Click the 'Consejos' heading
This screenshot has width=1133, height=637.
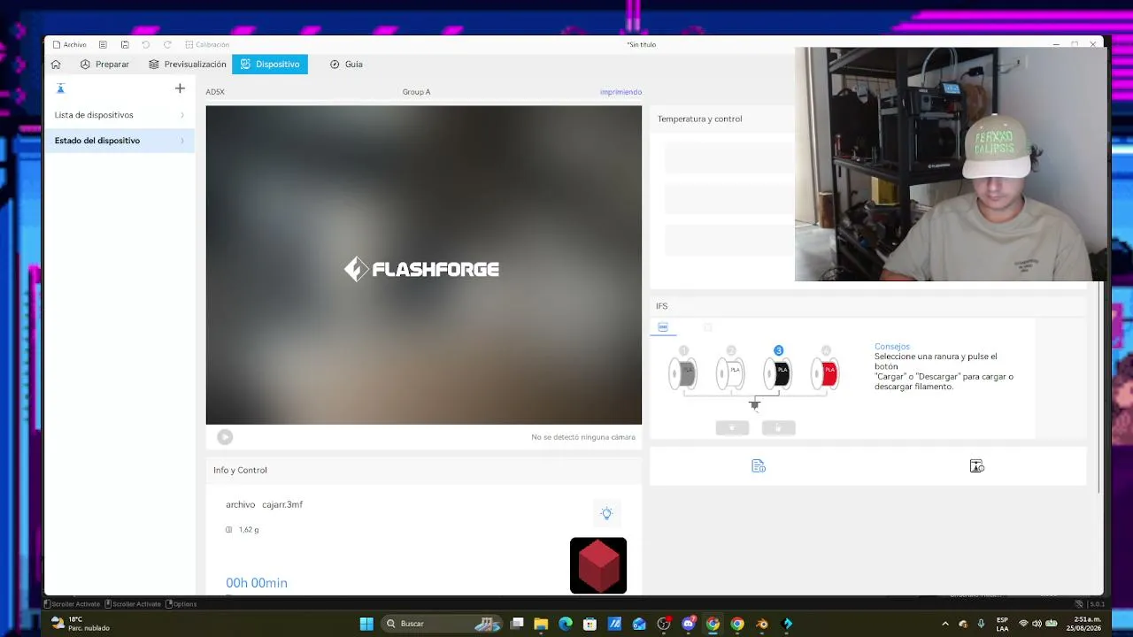click(x=892, y=347)
